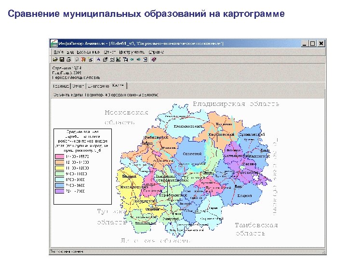Click the yellow legend swatch
The width and height of the screenshot is (347, 260).
[x=59, y=168]
